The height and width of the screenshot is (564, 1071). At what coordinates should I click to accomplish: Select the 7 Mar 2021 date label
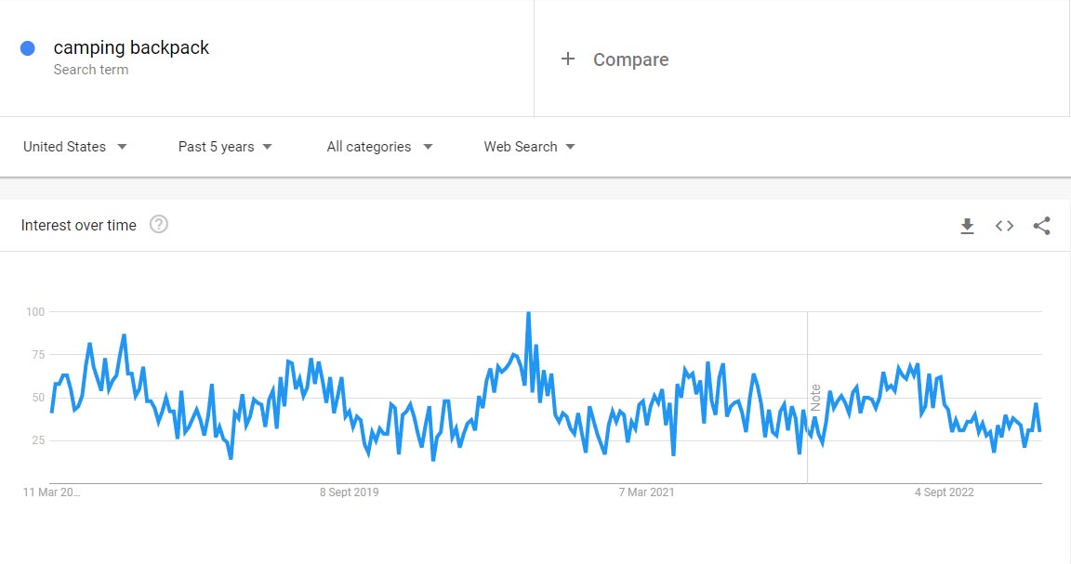tap(647, 492)
